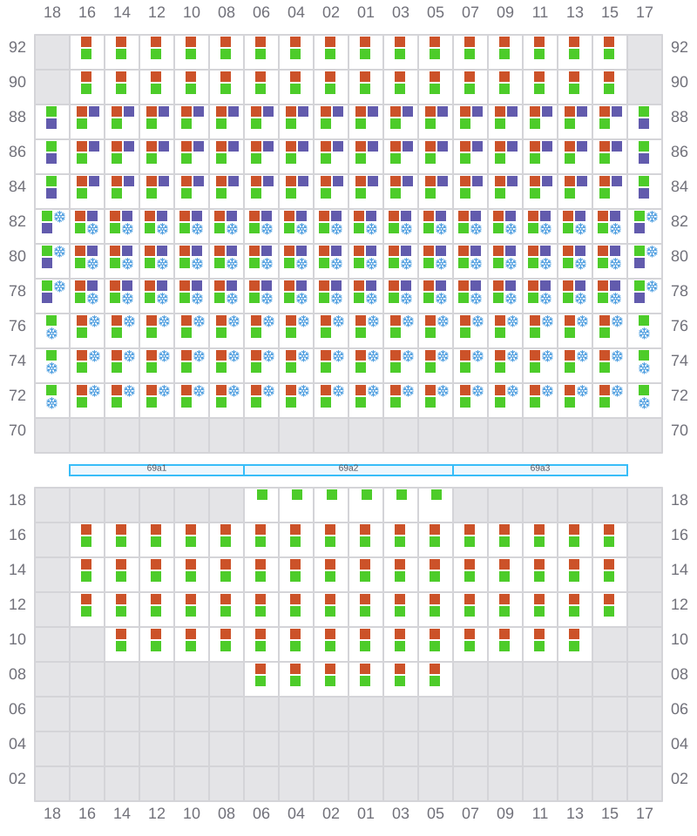Click the purple square in tier 84, row 17

(644, 193)
